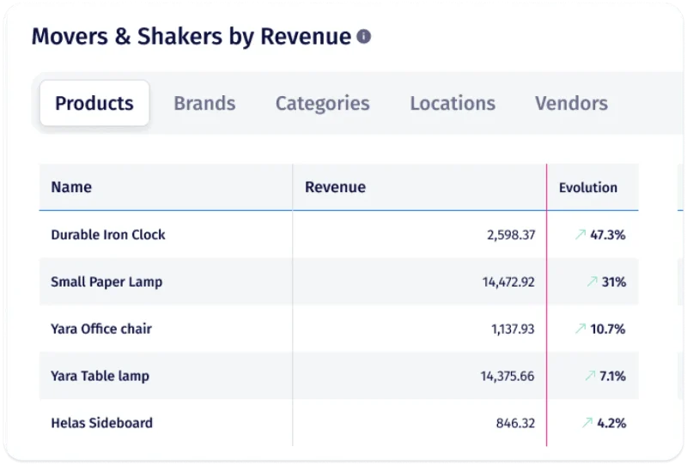
Task: Sort by the Name column header
Action: point(71,187)
